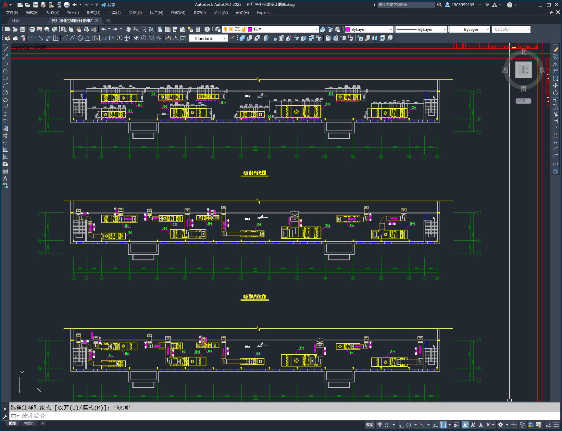
Task: Click the keyword search field in title bar
Action: pyautogui.click(x=406, y=5)
